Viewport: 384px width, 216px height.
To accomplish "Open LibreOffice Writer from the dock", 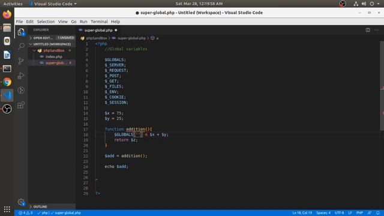I will (7, 55).
